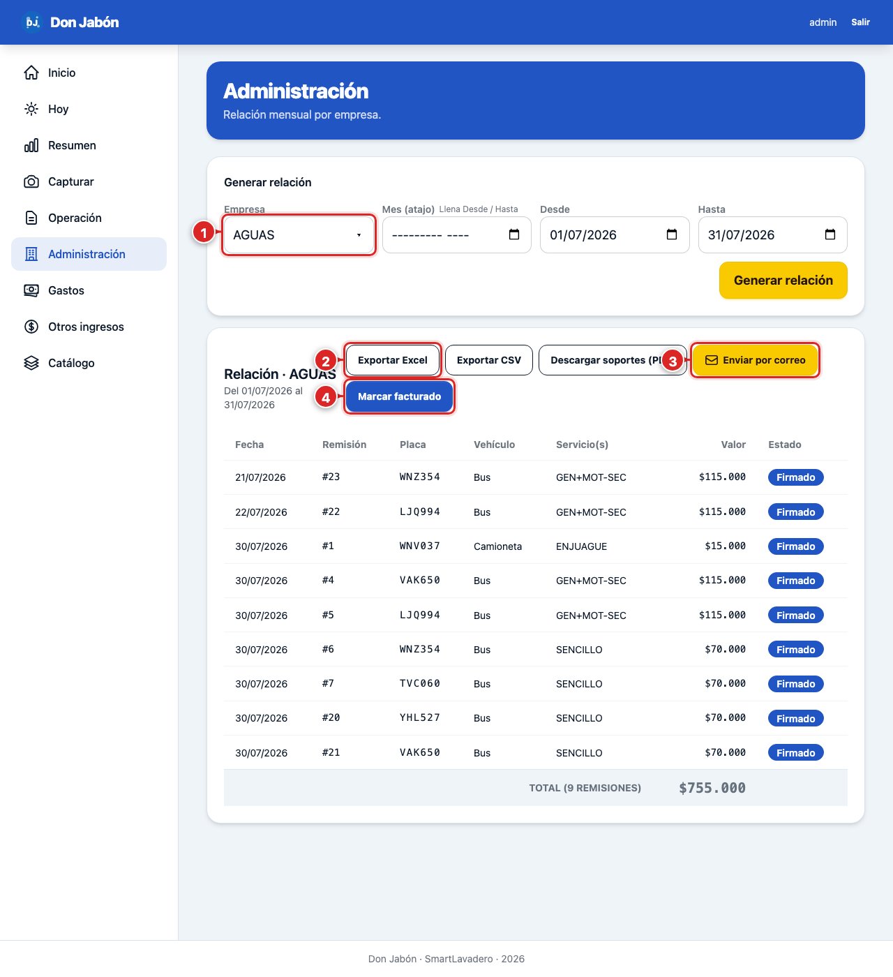Click Exportar Excel button
The width and height of the screenshot is (893, 977).
393,360
